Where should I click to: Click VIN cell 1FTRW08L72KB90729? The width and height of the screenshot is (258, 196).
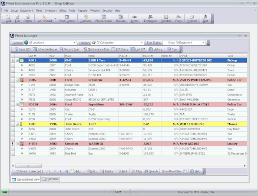tap(203, 75)
